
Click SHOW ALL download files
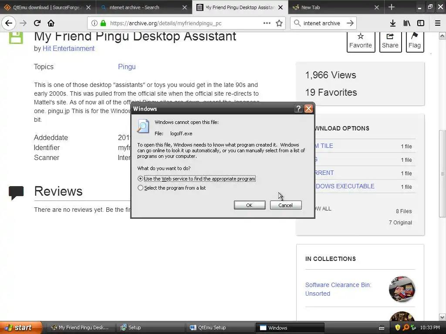coord(323,208)
